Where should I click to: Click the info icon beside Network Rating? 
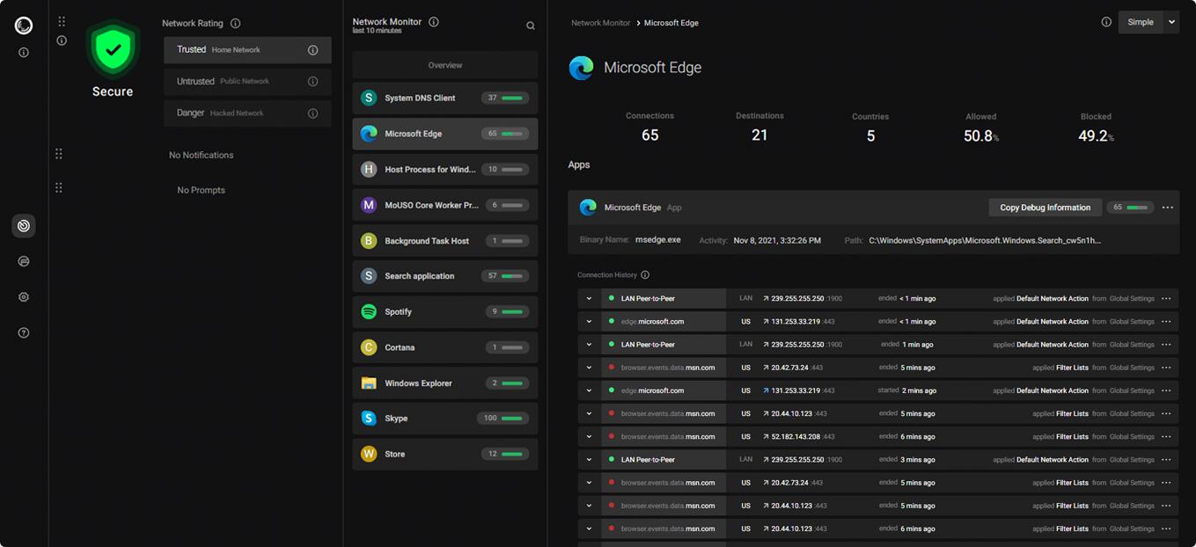coord(235,24)
